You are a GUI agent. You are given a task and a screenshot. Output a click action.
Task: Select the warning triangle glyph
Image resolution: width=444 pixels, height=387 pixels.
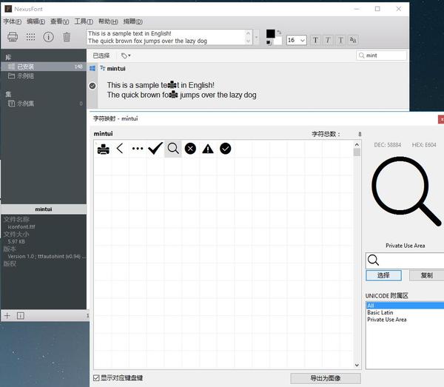click(x=208, y=148)
